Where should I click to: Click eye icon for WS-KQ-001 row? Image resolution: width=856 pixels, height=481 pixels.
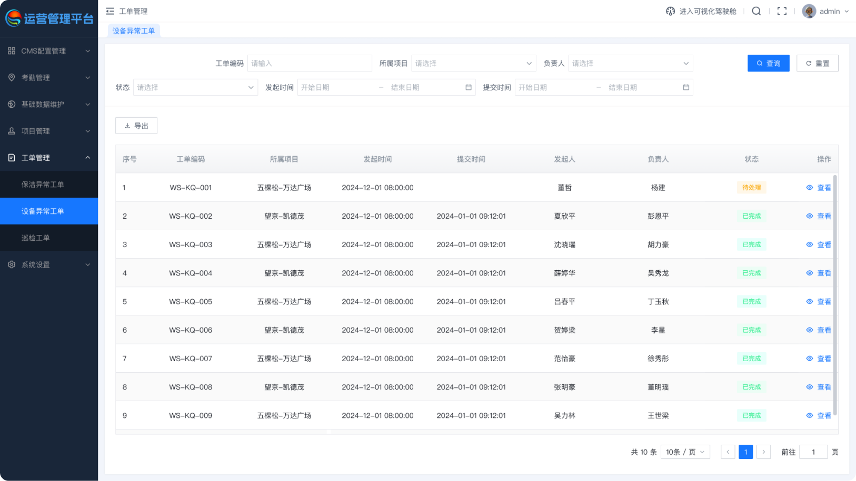(810, 188)
